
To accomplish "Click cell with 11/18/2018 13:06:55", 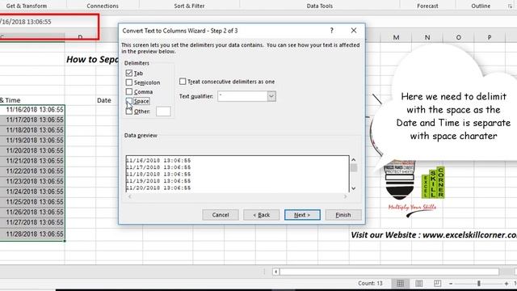I will [32, 130].
